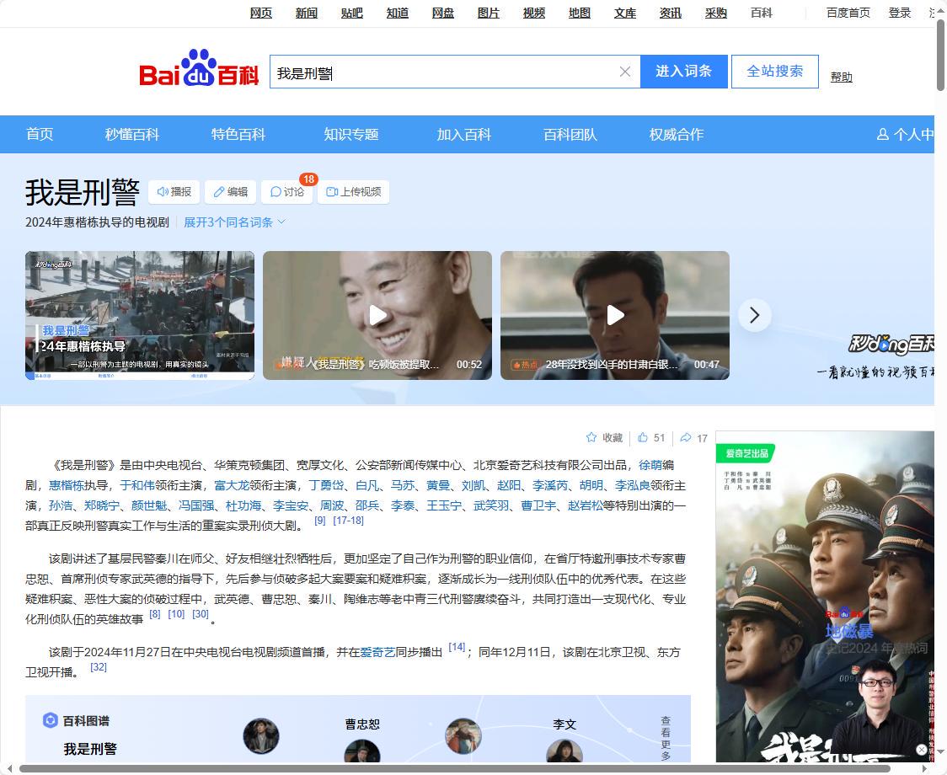The width and height of the screenshot is (947, 775).
Task: Select 知识专题 in navigation bar
Action: [351, 135]
